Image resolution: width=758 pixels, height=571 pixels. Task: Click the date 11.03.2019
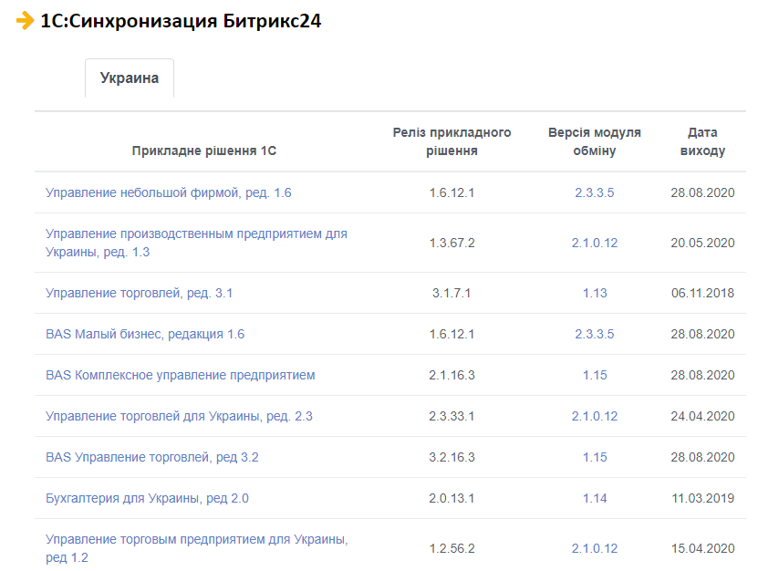click(x=702, y=498)
